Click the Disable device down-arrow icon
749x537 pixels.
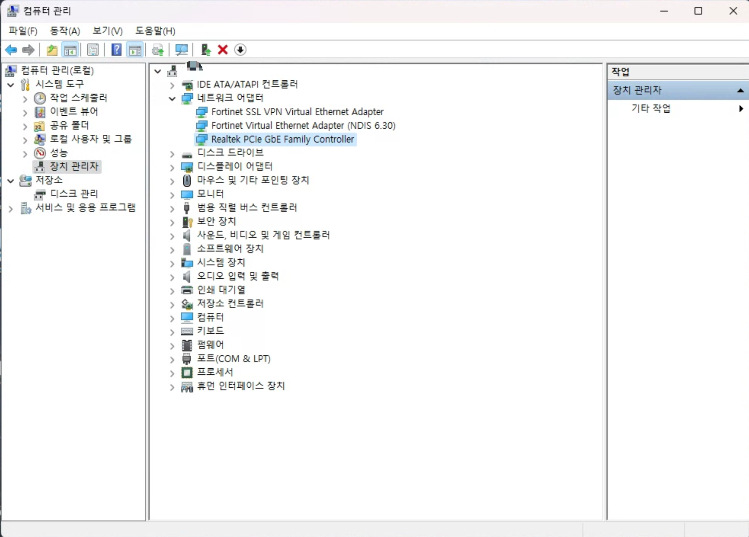tap(240, 50)
